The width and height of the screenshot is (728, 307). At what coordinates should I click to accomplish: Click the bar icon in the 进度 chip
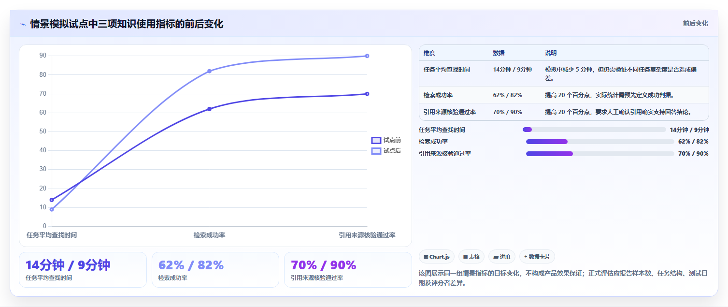pos(496,257)
